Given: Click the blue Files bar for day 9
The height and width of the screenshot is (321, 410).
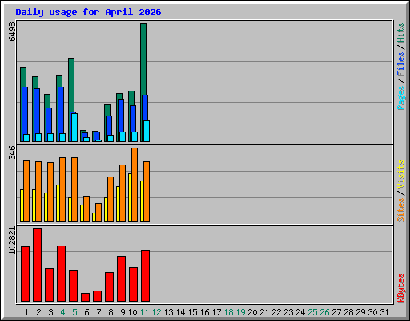Looking at the screenshot, I should point(121,116).
